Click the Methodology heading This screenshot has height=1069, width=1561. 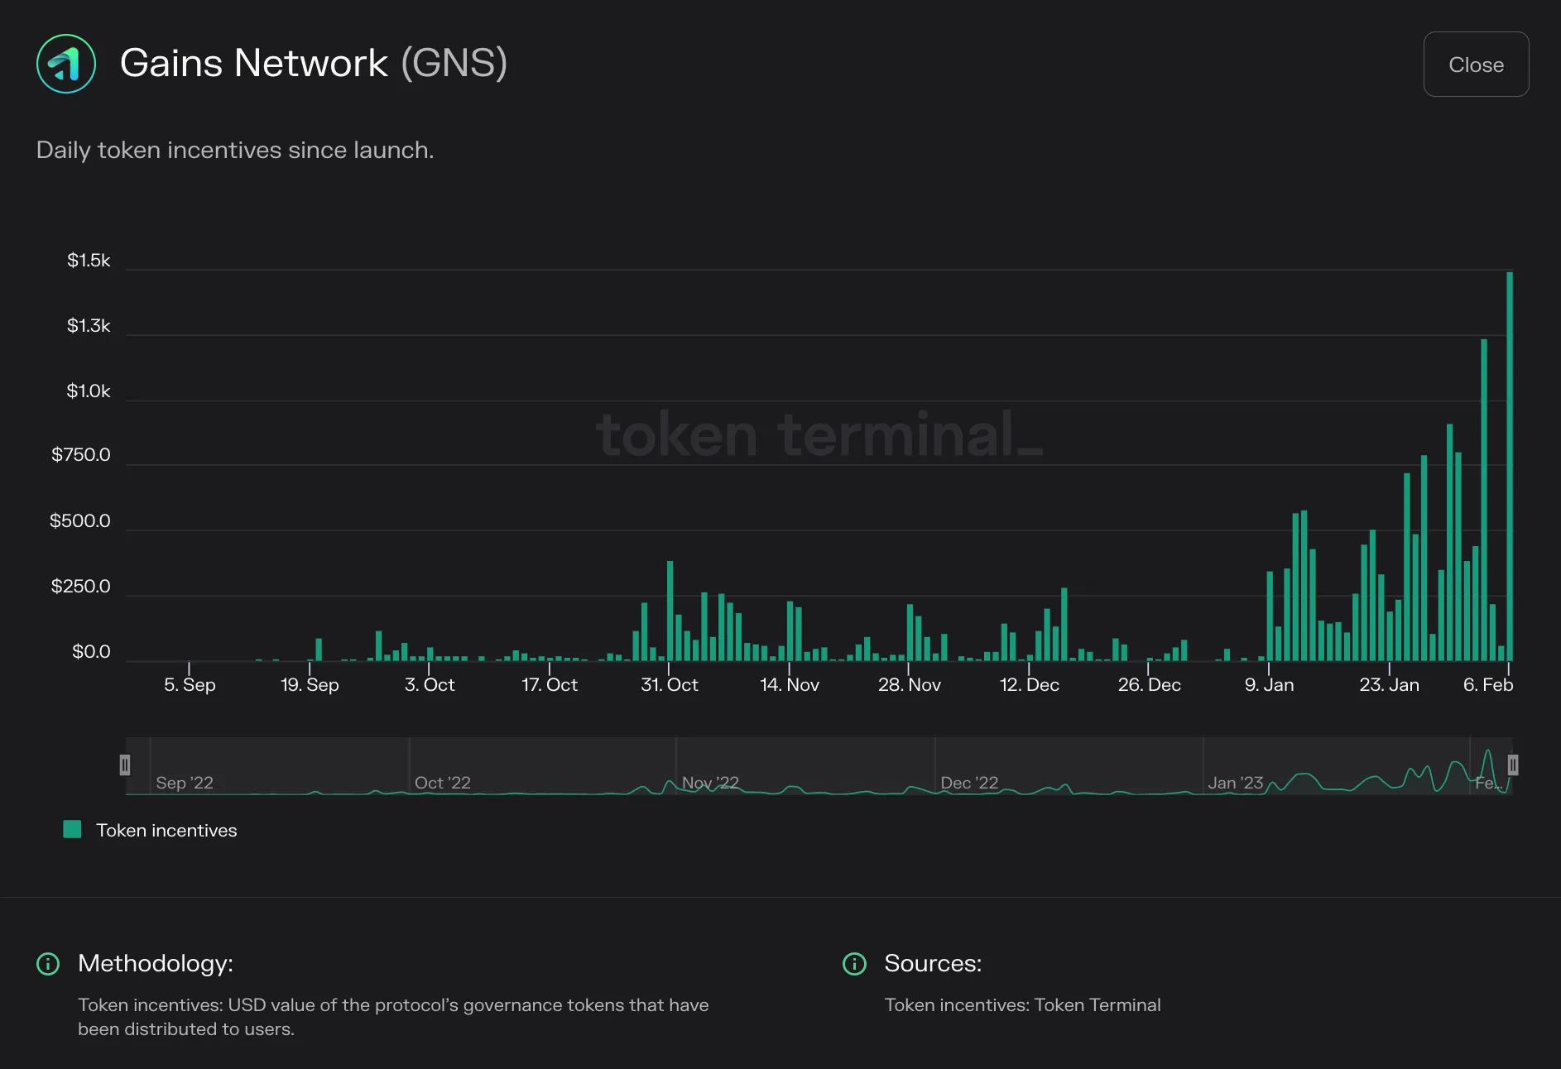coord(156,963)
